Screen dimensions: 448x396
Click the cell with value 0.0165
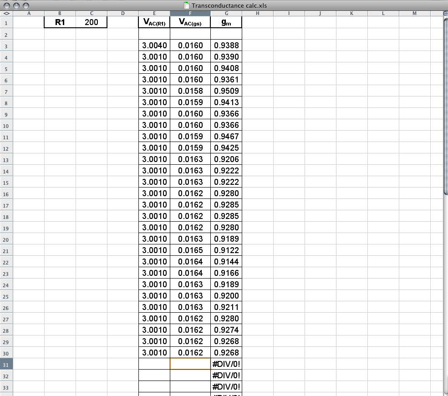point(190,250)
